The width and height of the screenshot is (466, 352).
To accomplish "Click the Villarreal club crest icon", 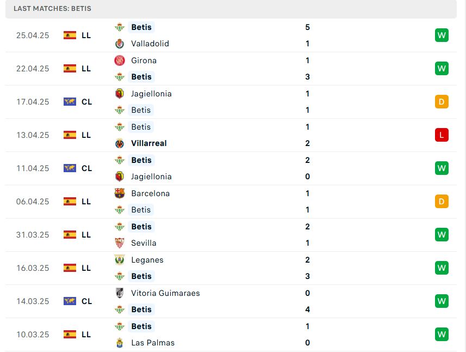I will pos(120,143).
